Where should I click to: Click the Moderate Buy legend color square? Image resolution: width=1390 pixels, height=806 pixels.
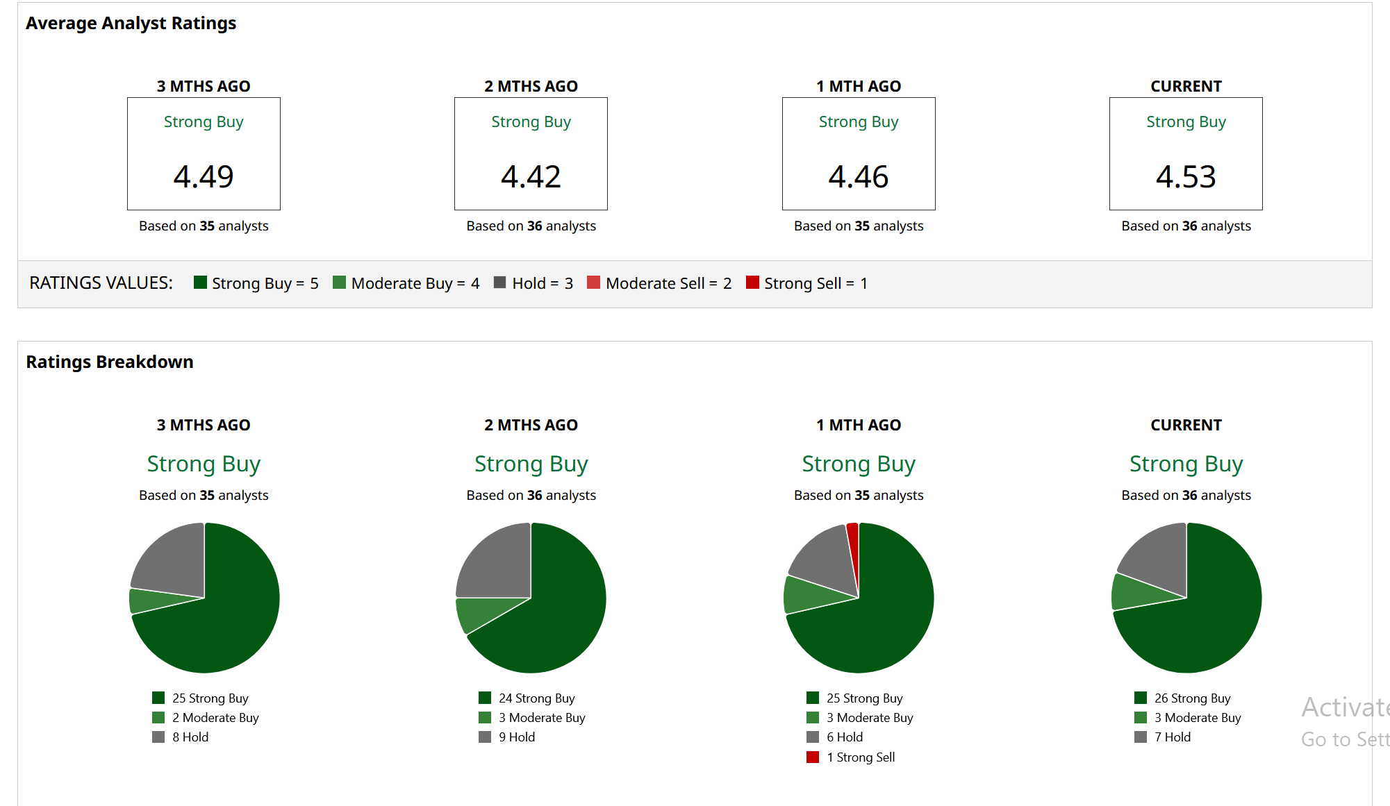pyautogui.click(x=339, y=283)
